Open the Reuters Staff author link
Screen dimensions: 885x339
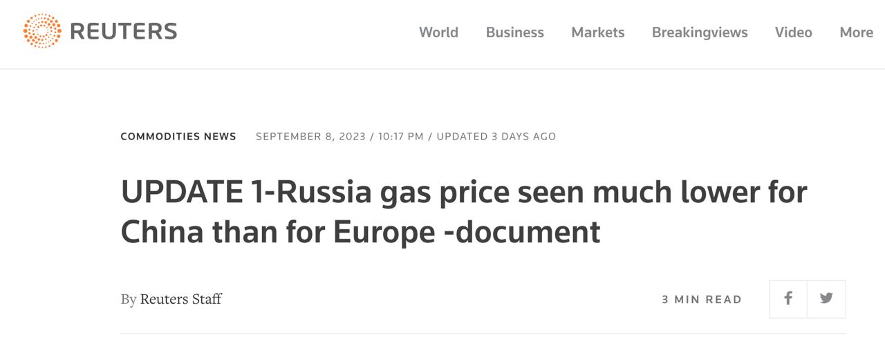coord(180,299)
